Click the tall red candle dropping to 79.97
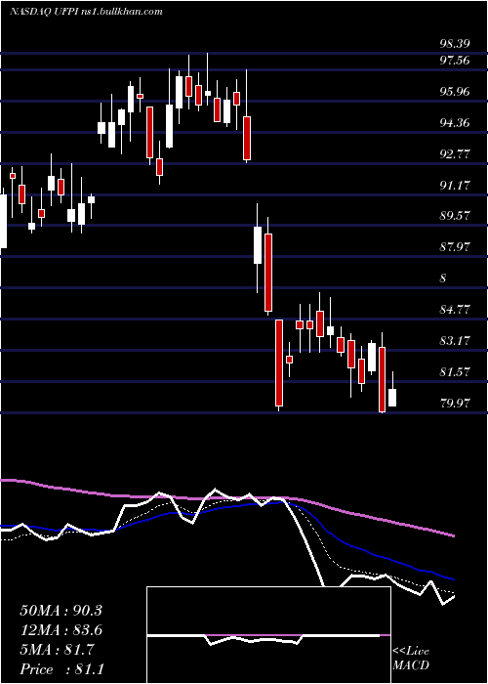This screenshot has width=488, height=684. click(x=383, y=379)
